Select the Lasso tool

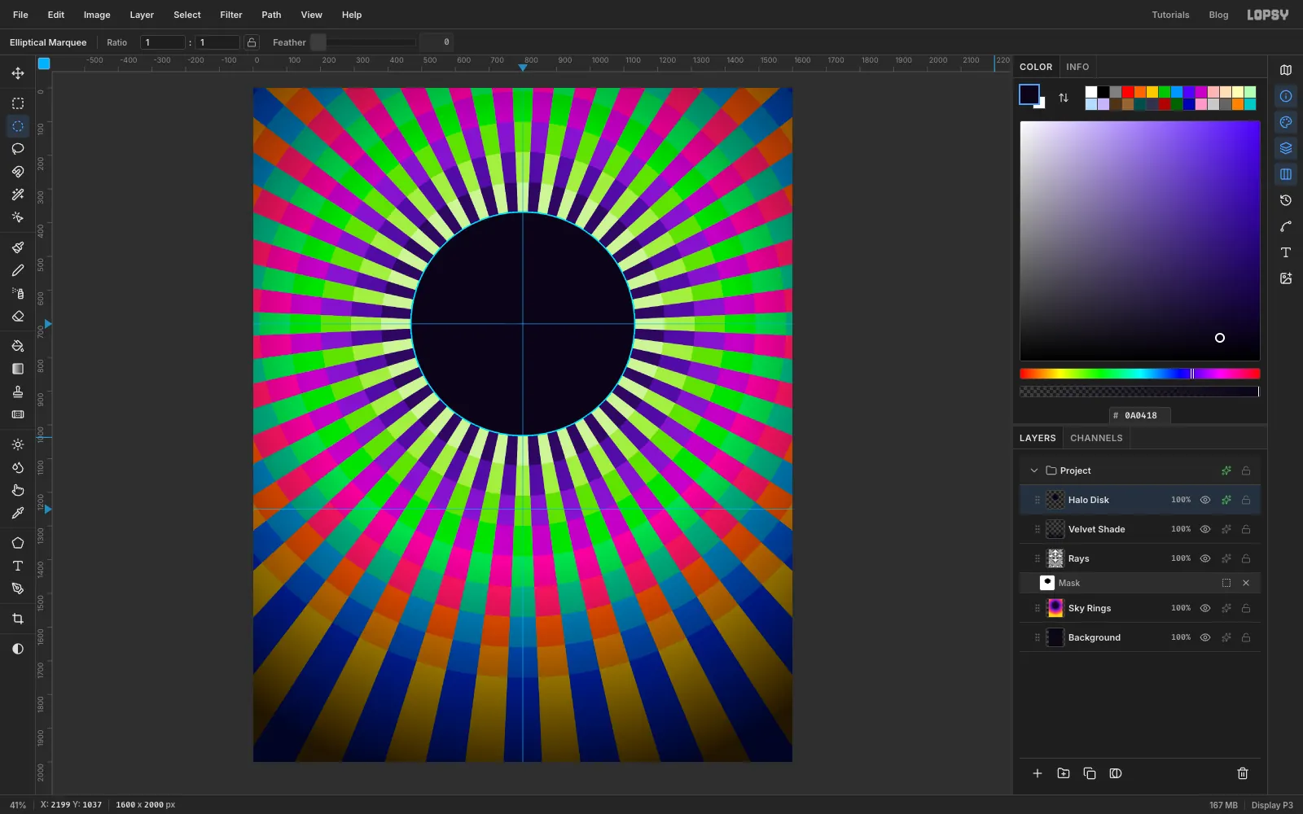click(18, 149)
